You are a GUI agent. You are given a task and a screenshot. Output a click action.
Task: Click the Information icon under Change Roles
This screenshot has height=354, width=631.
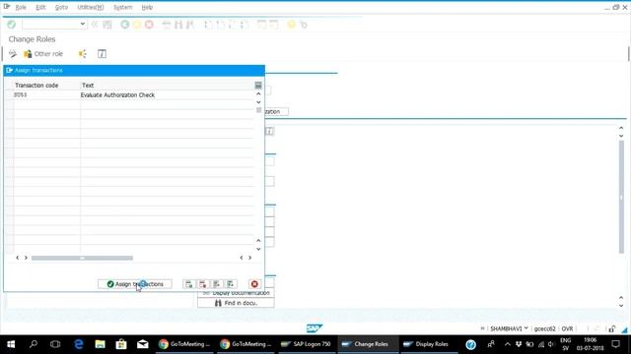point(102,54)
